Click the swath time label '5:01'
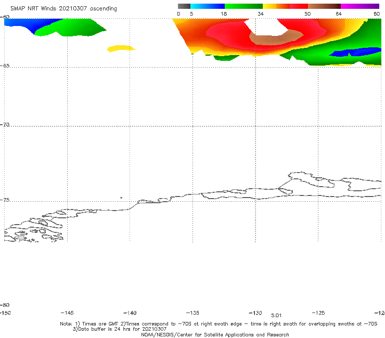 276,316
